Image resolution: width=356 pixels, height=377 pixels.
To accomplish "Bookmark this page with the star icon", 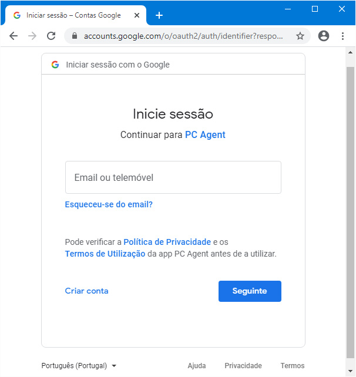I will coord(300,36).
